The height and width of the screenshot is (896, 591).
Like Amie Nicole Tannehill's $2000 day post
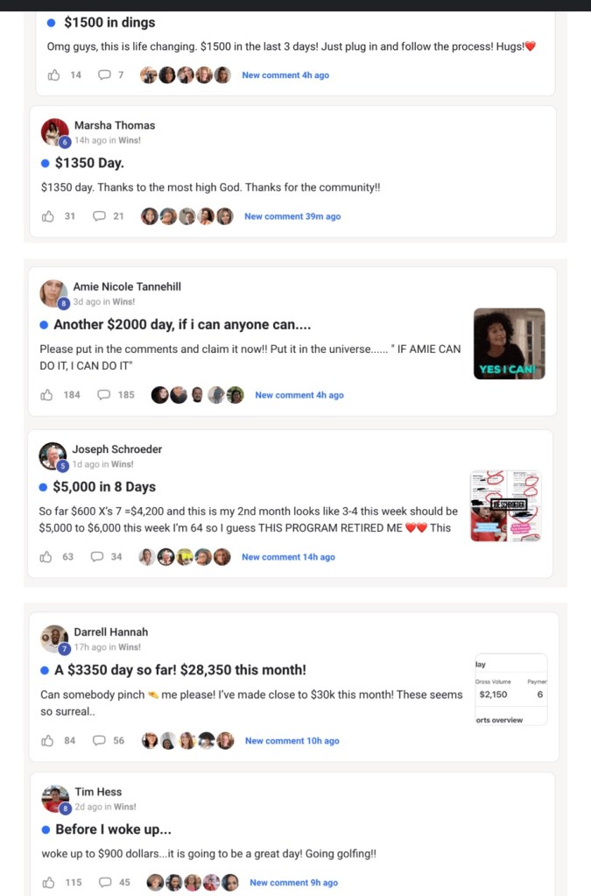(x=46, y=395)
